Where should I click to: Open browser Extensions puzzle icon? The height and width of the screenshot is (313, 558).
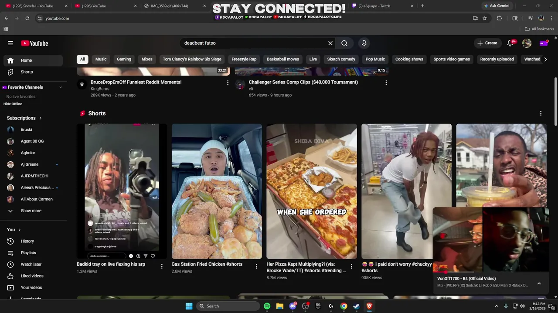pyautogui.click(x=500, y=18)
